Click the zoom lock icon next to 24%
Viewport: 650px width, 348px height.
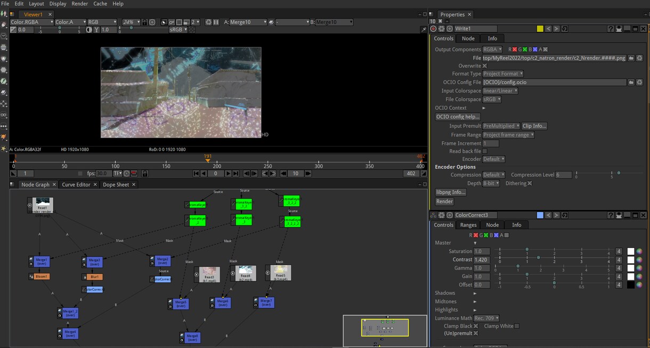(144, 22)
